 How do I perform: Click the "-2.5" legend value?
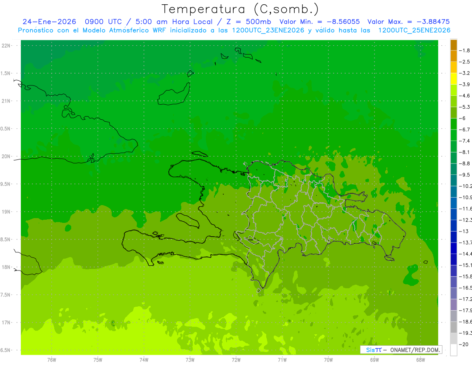[465, 62]
